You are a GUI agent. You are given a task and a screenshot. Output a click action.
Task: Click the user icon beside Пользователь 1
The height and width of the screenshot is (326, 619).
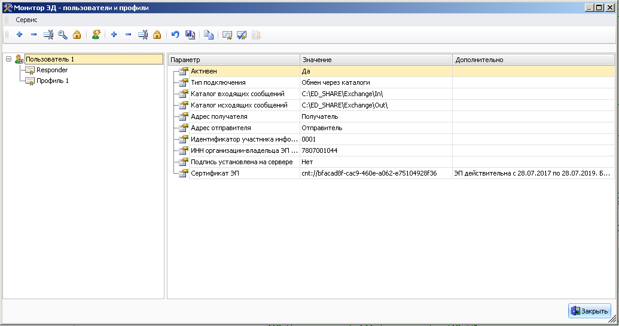19,59
